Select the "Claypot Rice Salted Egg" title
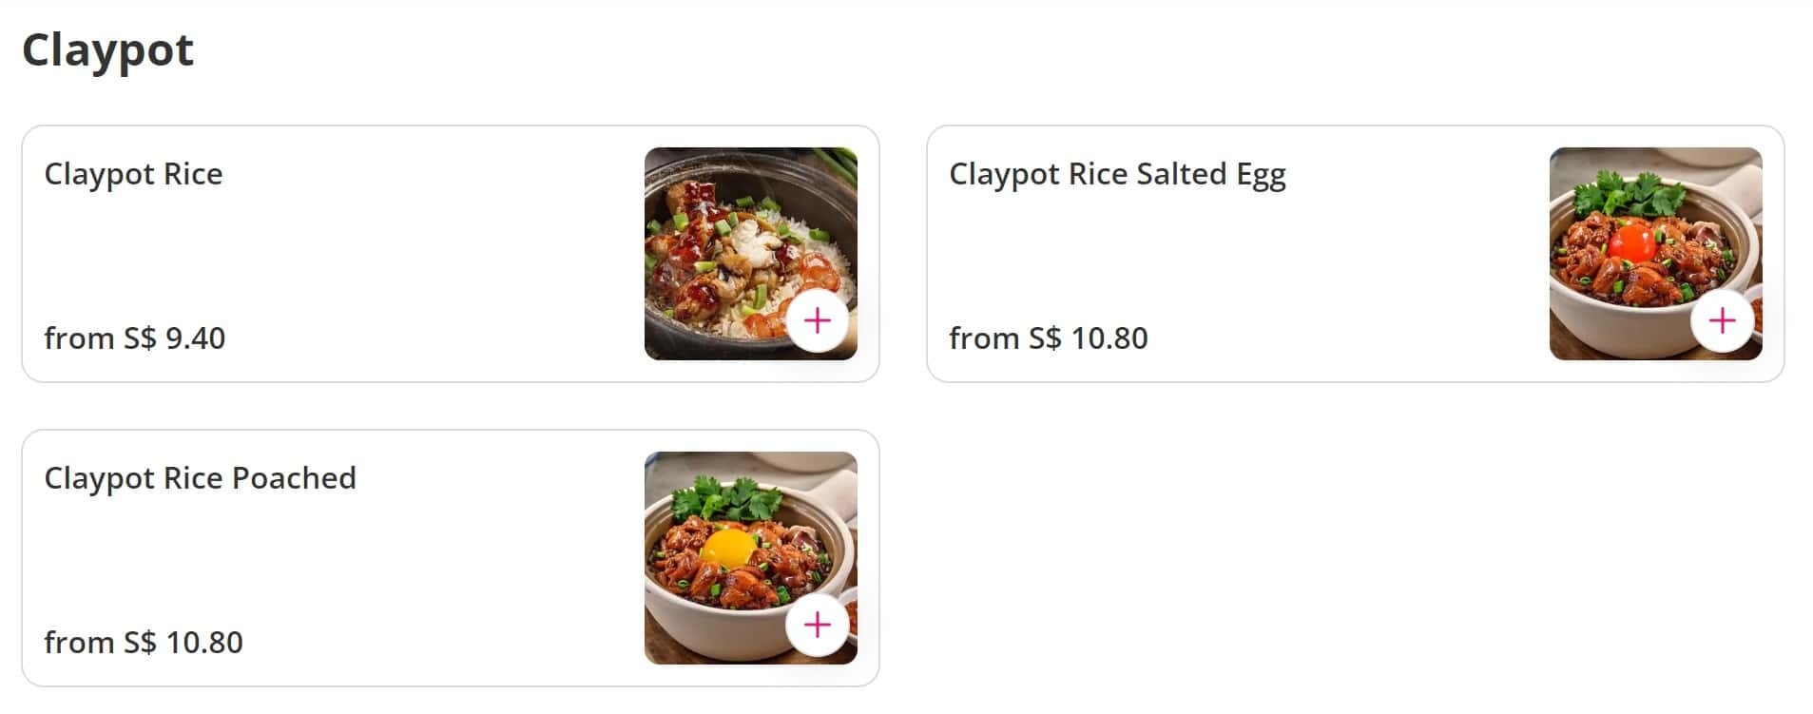Viewport: 1813px width, 714px height. pyautogui.click(x=1117, y=174)
